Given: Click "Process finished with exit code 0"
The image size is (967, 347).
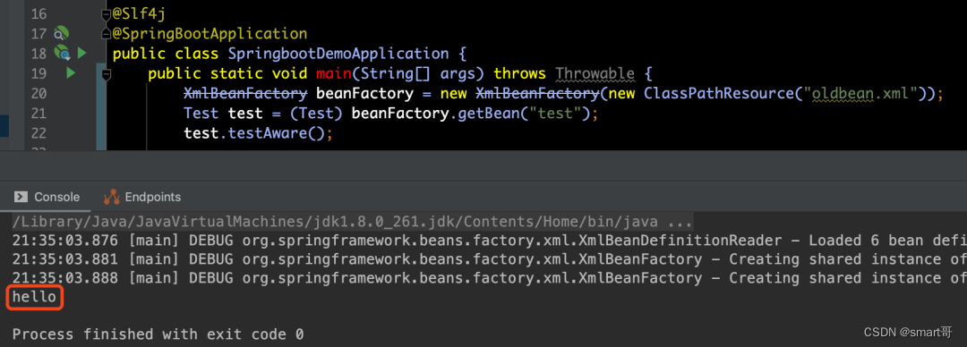Looking at the screenshot, I should [x=158, y=334].
